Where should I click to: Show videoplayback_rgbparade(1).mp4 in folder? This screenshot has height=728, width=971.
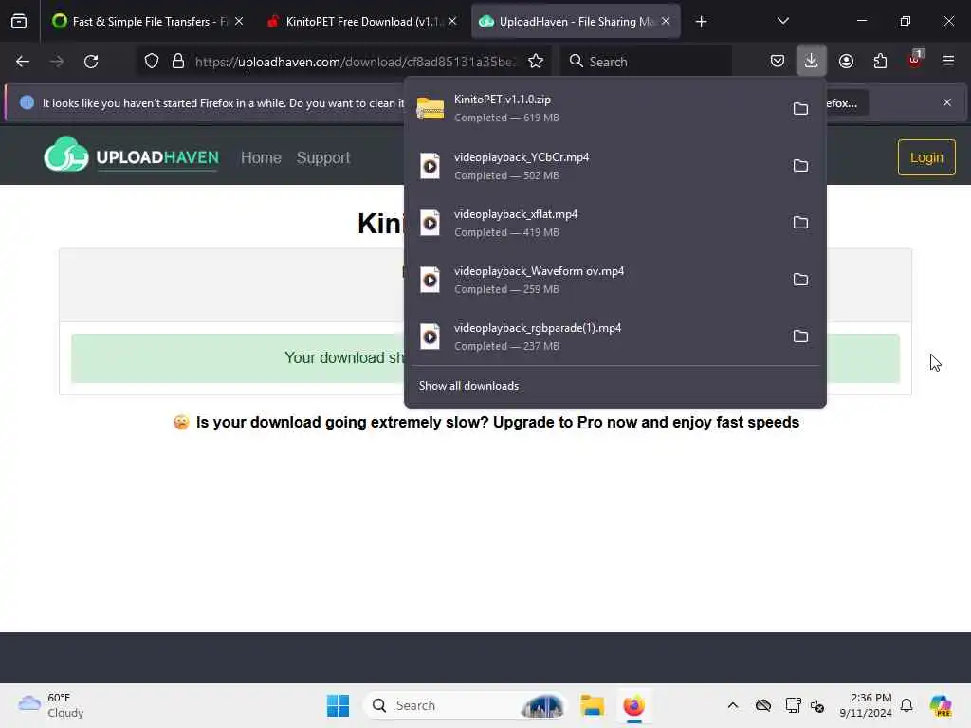[800, 337]
